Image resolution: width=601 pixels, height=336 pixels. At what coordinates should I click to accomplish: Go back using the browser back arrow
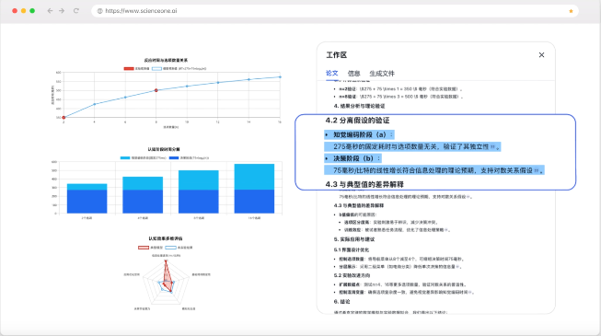tap(50, 11)
